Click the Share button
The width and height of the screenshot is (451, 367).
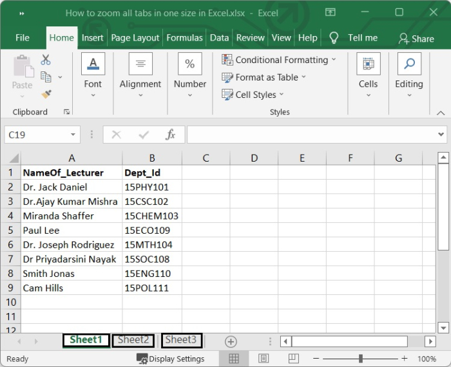[x=416, y=39]
